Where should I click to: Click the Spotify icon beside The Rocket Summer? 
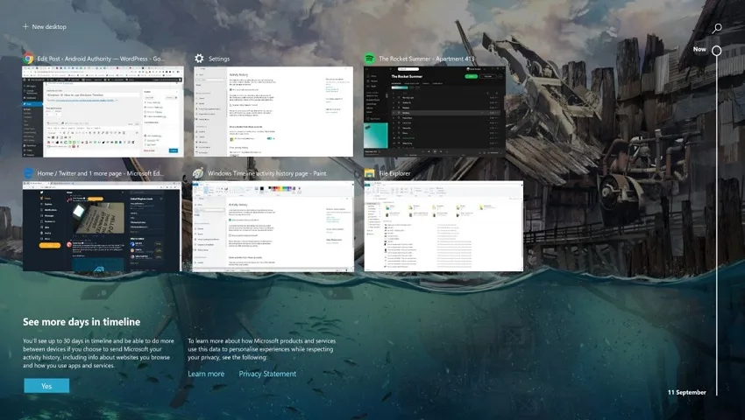369,59
